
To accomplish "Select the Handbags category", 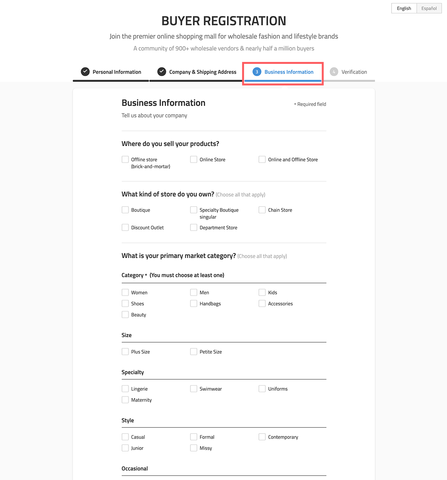I will [194, 303].
